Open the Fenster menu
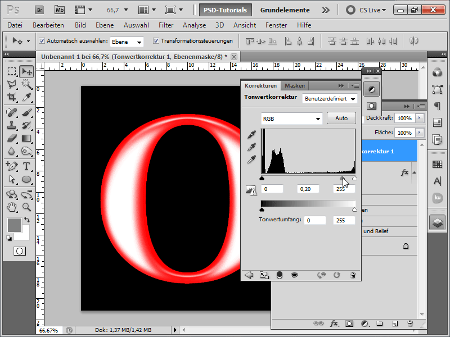The height and width of the screenshot is (337, 450). (x=276, y=25)
